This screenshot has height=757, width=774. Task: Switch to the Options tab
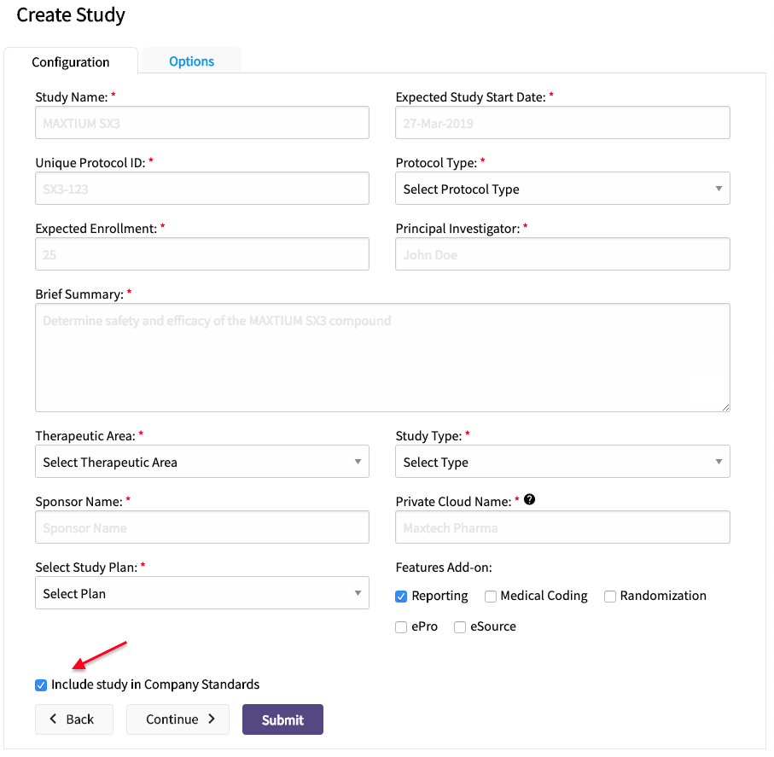[191, 61]
